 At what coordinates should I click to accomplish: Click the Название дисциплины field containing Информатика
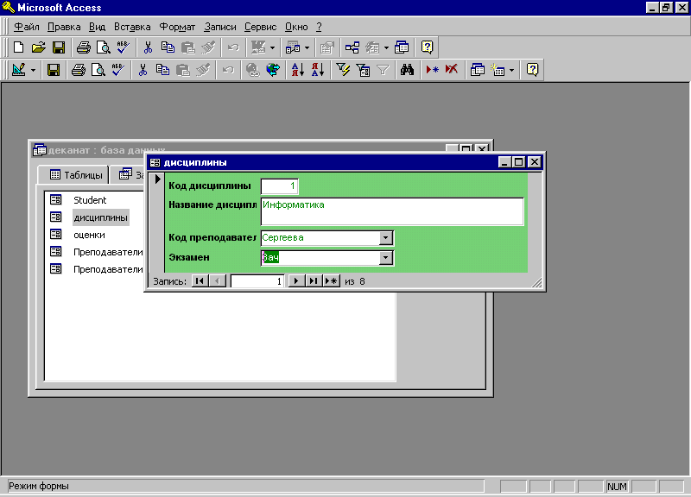click(x=392, y=211)
